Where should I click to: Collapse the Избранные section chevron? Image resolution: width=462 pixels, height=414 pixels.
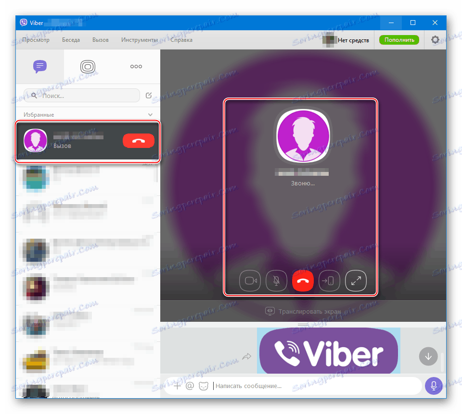[x=150, y=115]
